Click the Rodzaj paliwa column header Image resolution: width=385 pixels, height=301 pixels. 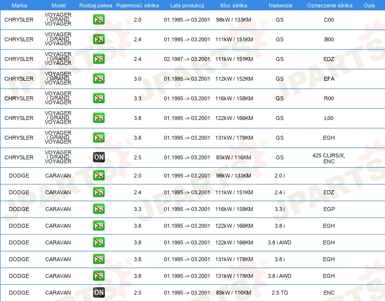(96, 5)
